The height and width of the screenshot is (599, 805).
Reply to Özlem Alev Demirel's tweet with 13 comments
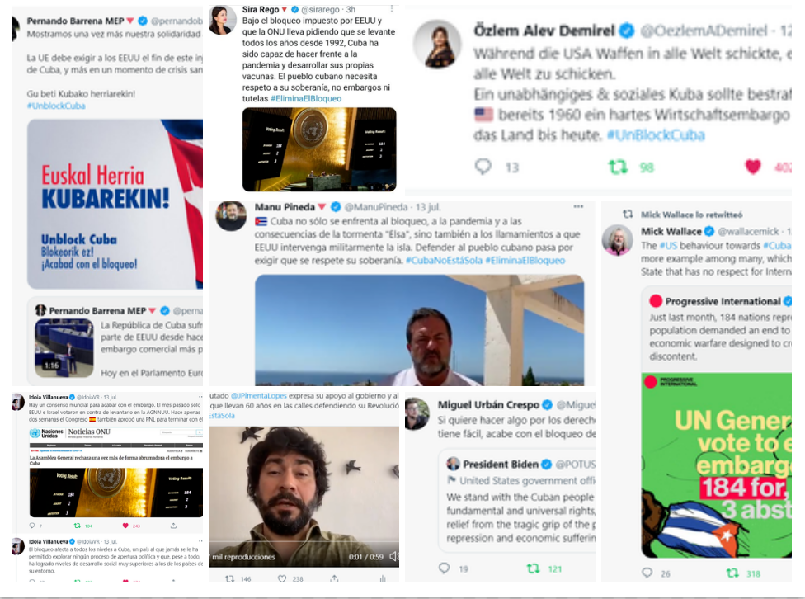pos(483,167)
